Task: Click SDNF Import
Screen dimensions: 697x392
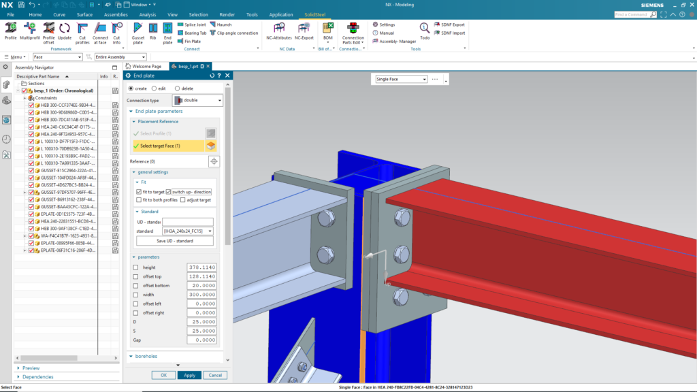Action: click(449, 33)
